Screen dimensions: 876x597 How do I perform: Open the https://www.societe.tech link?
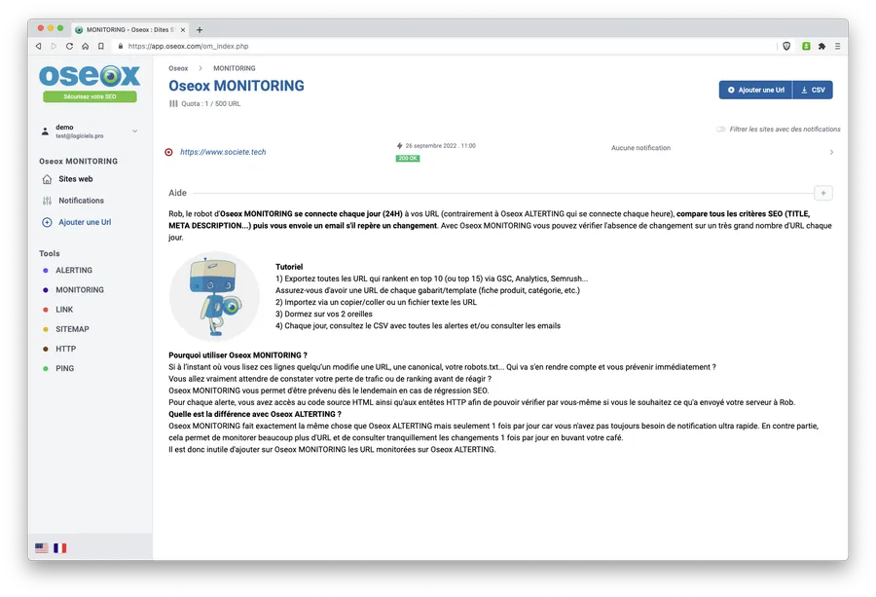tap(223, 152)
